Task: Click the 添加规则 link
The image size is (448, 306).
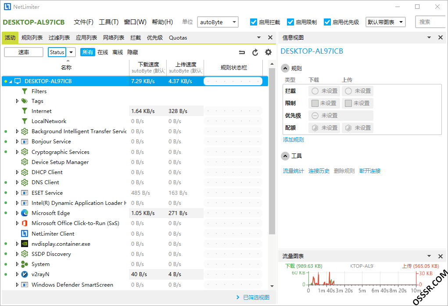Action: click(294, 140)
